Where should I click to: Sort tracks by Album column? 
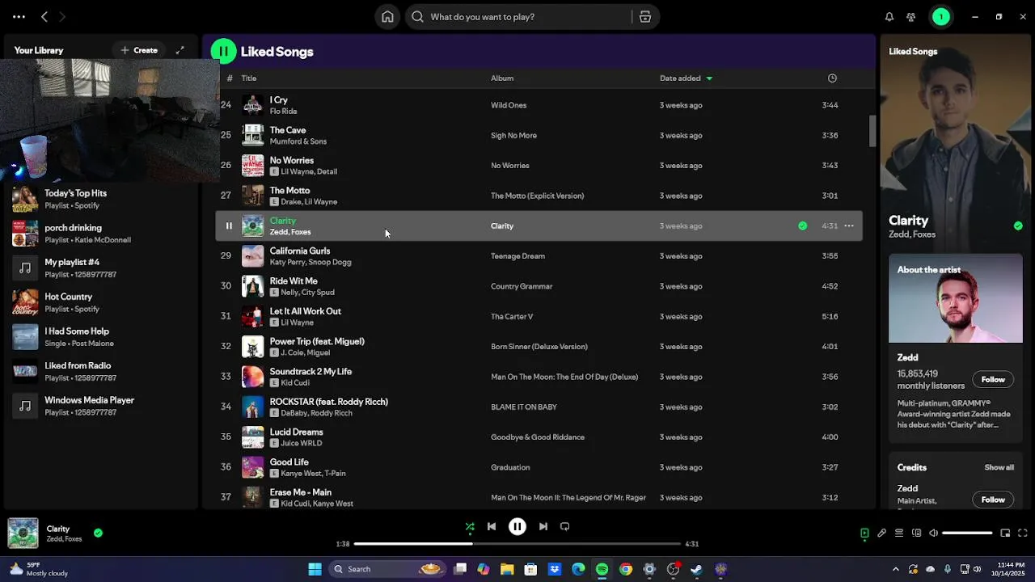502,78
